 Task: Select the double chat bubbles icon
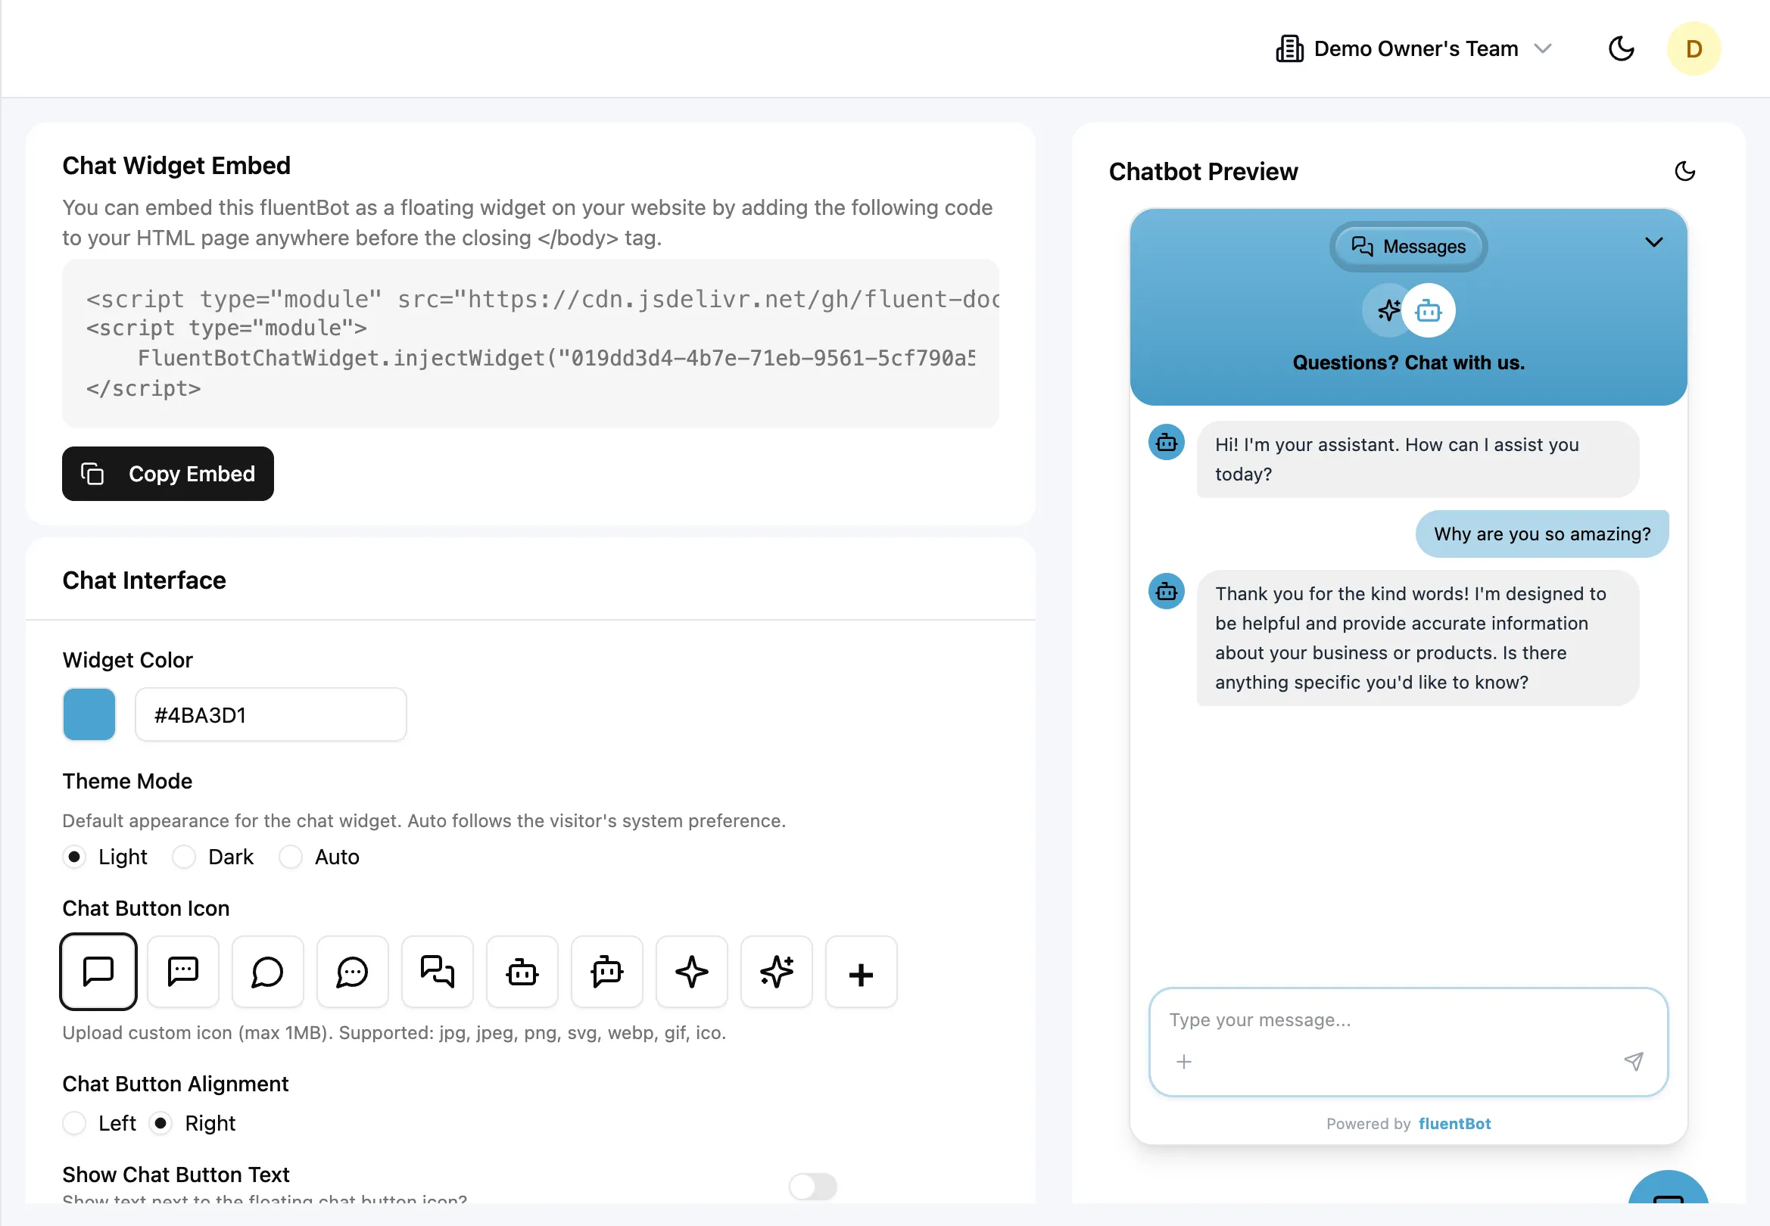[x=437, y=972]
